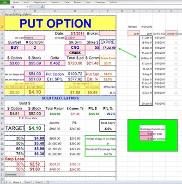Viewport: 182px width, 184px height.
Task: Switch to the Sheet2 worksheet tab
Action: pyautogui.click(x=28, y=182)
